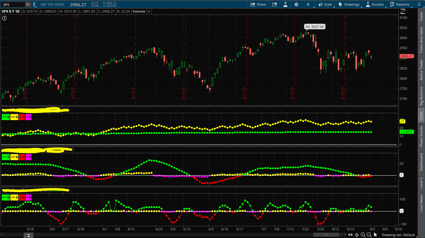
Task: Click the Volume label in chart header
Action: [139, 11]
